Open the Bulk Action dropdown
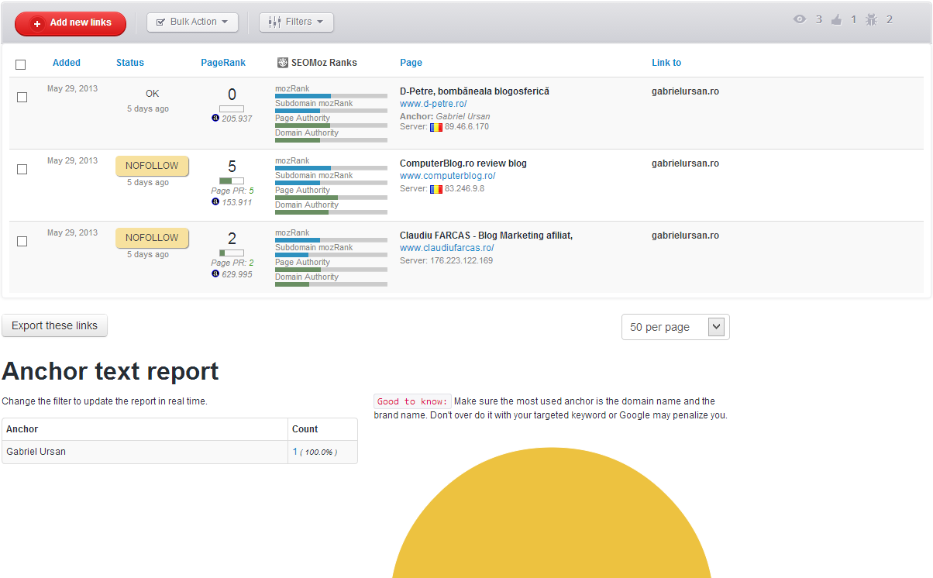This screenshot has height=578, width=933. coord(192,22)
